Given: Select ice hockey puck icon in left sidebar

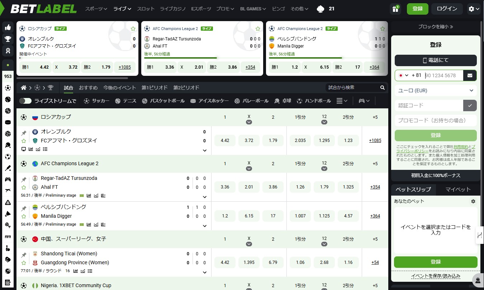Looking at the screenshot, I should click(8, 122).
